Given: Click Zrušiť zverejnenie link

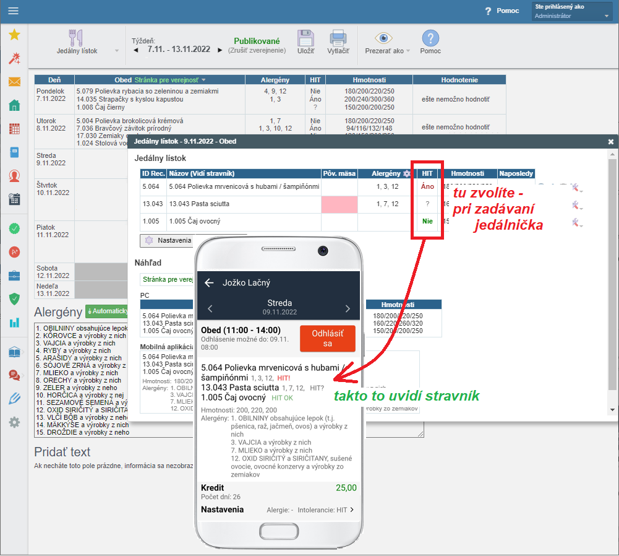Looking at the screenshot, I should tap(257, 50).
